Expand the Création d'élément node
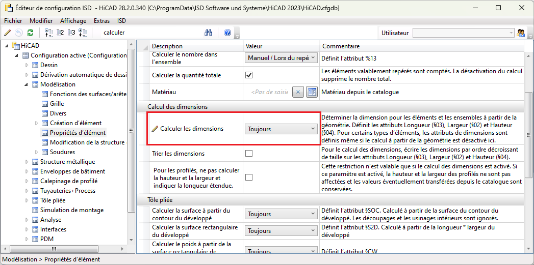The width and height of the screenshot is (534, 265). pyautogui.click(x=37, y=123)
